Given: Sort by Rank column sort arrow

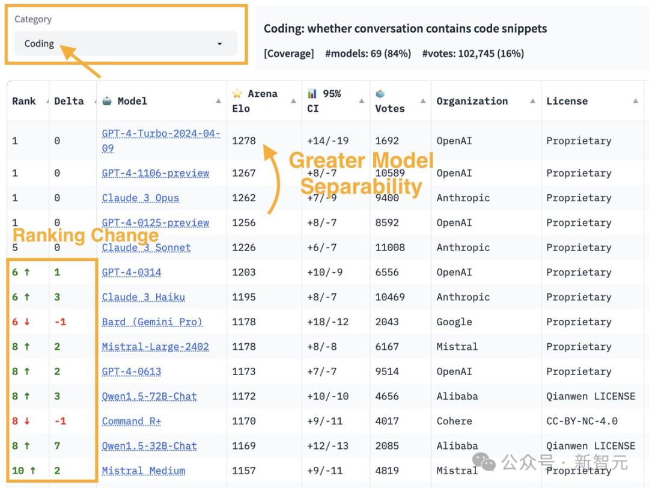Looking at the screenshot, I should point(47,102).
